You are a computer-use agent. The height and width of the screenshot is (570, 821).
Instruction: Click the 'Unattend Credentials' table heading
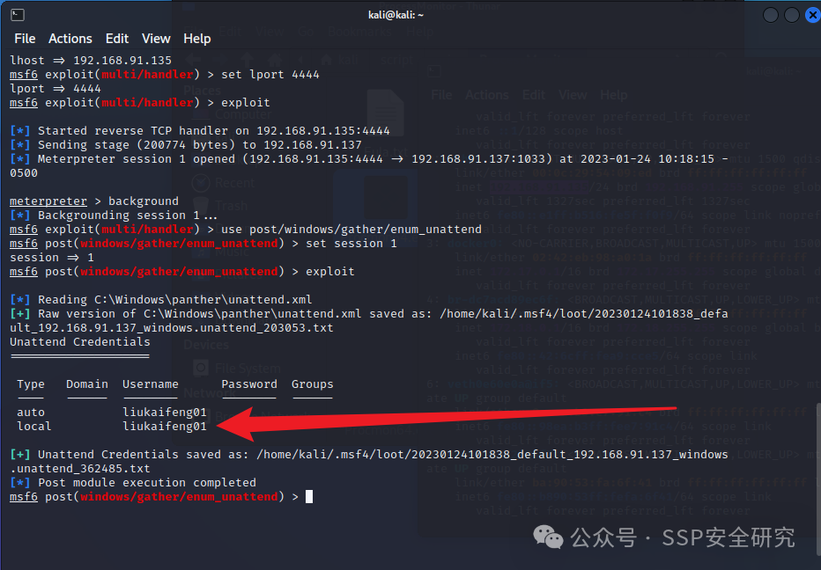79,342
